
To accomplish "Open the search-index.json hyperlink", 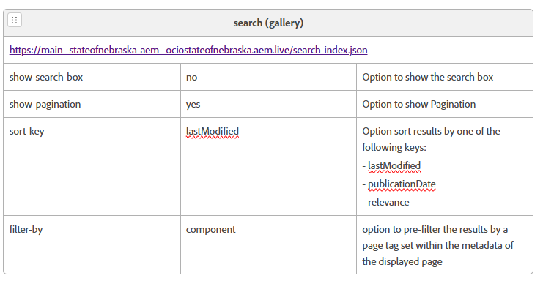I will (188, 51).
